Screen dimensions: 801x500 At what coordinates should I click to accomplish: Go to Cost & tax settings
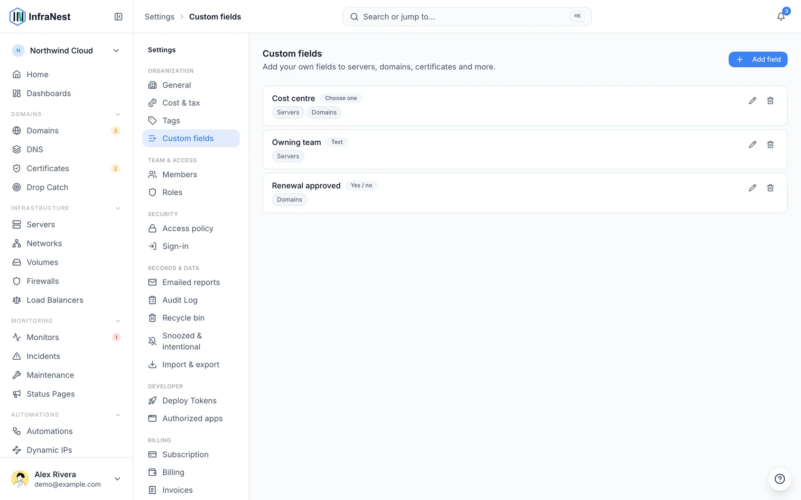pyautogui.click(x=191, y=103)
